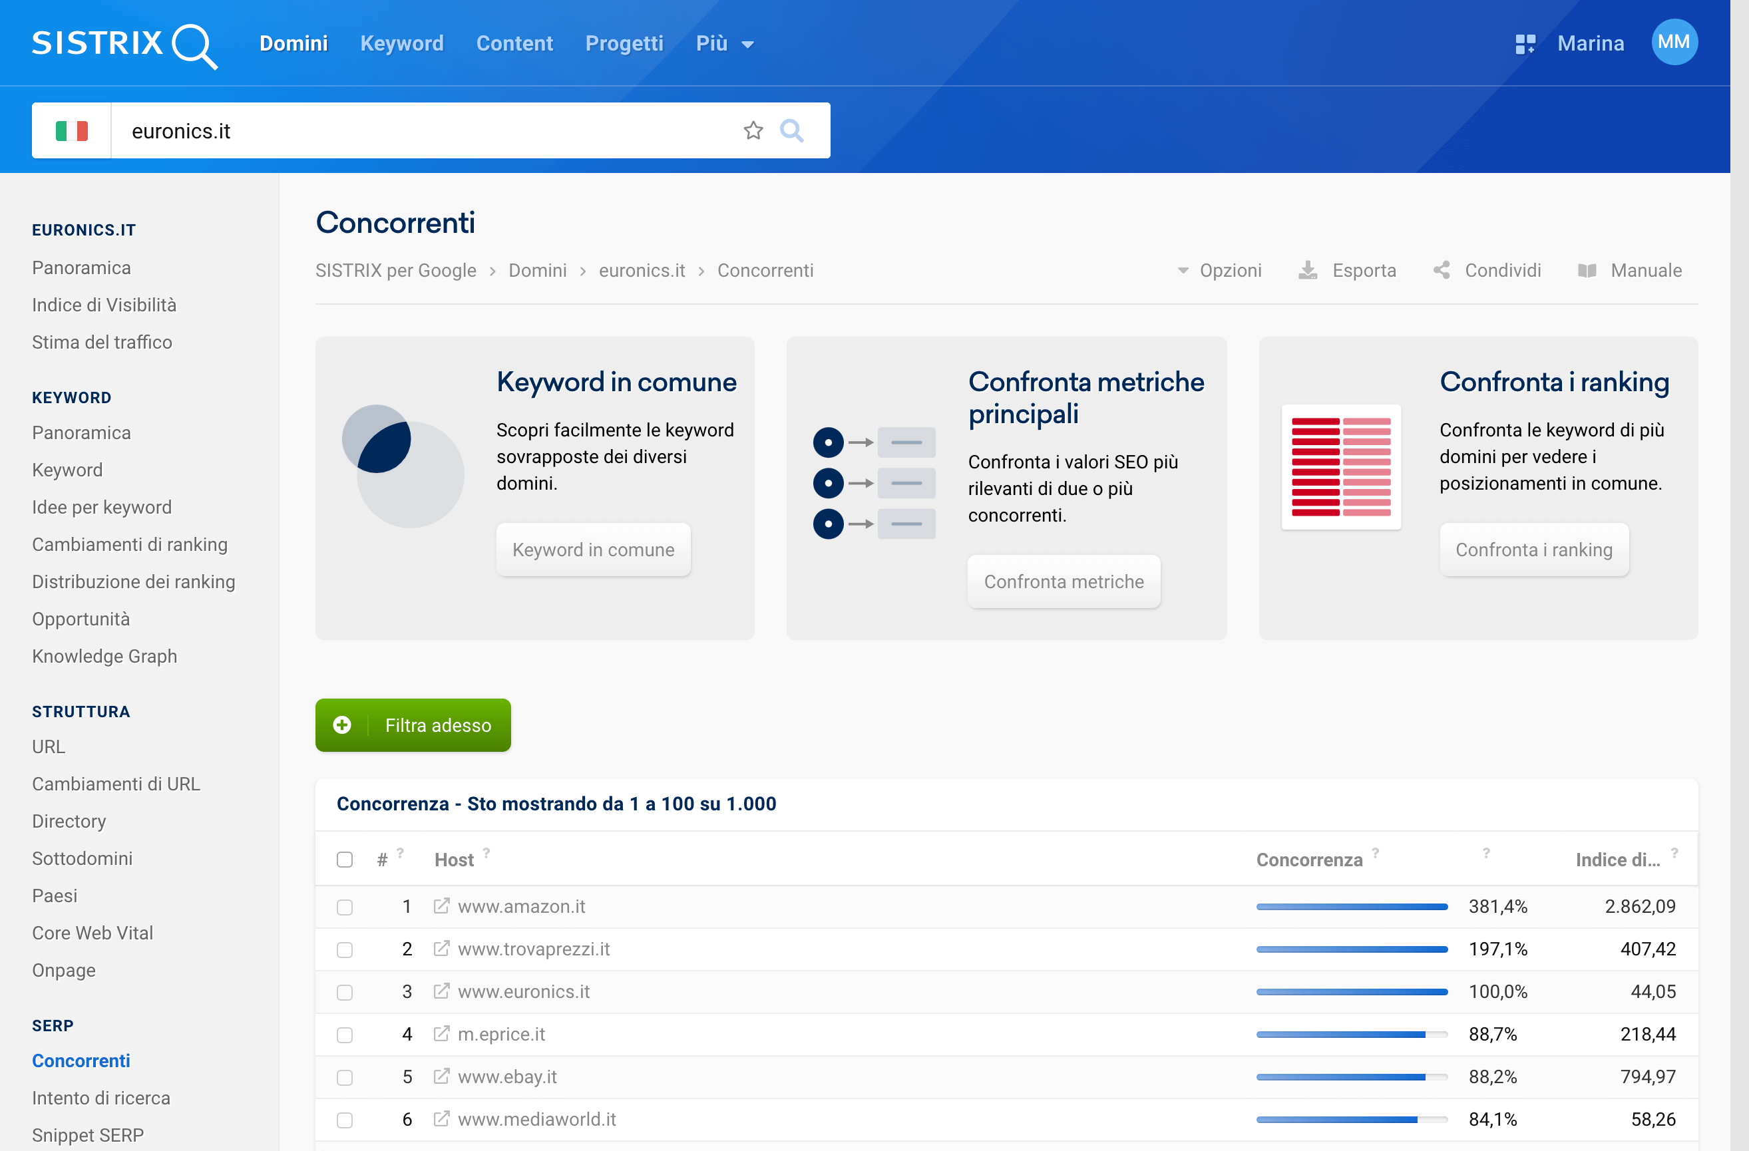Toggle the select-all checkbox in table header
1749x1151 pixels.
click(x=345, y=860)
